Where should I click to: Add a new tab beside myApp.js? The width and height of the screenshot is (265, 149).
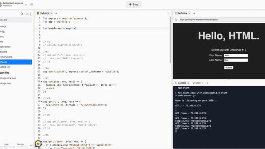(56, 13)
